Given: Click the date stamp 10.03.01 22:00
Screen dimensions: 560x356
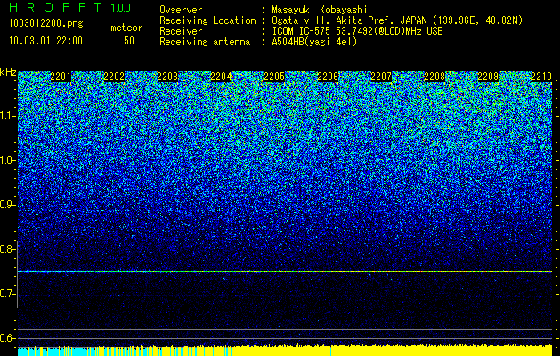Looking at the screenshot, I should coord(45,41).
